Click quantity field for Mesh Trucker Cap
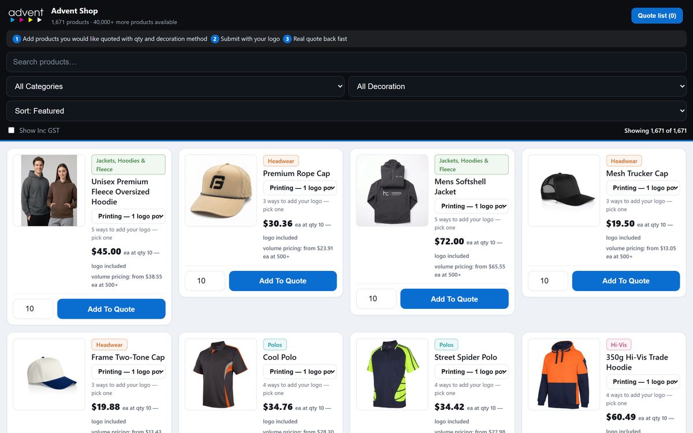 pyautogui.click(x=547, y=281)
